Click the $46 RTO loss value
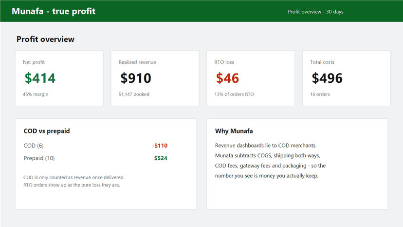Image resolution: width=403 pixels, height=227 pixels. pos(227,78)
